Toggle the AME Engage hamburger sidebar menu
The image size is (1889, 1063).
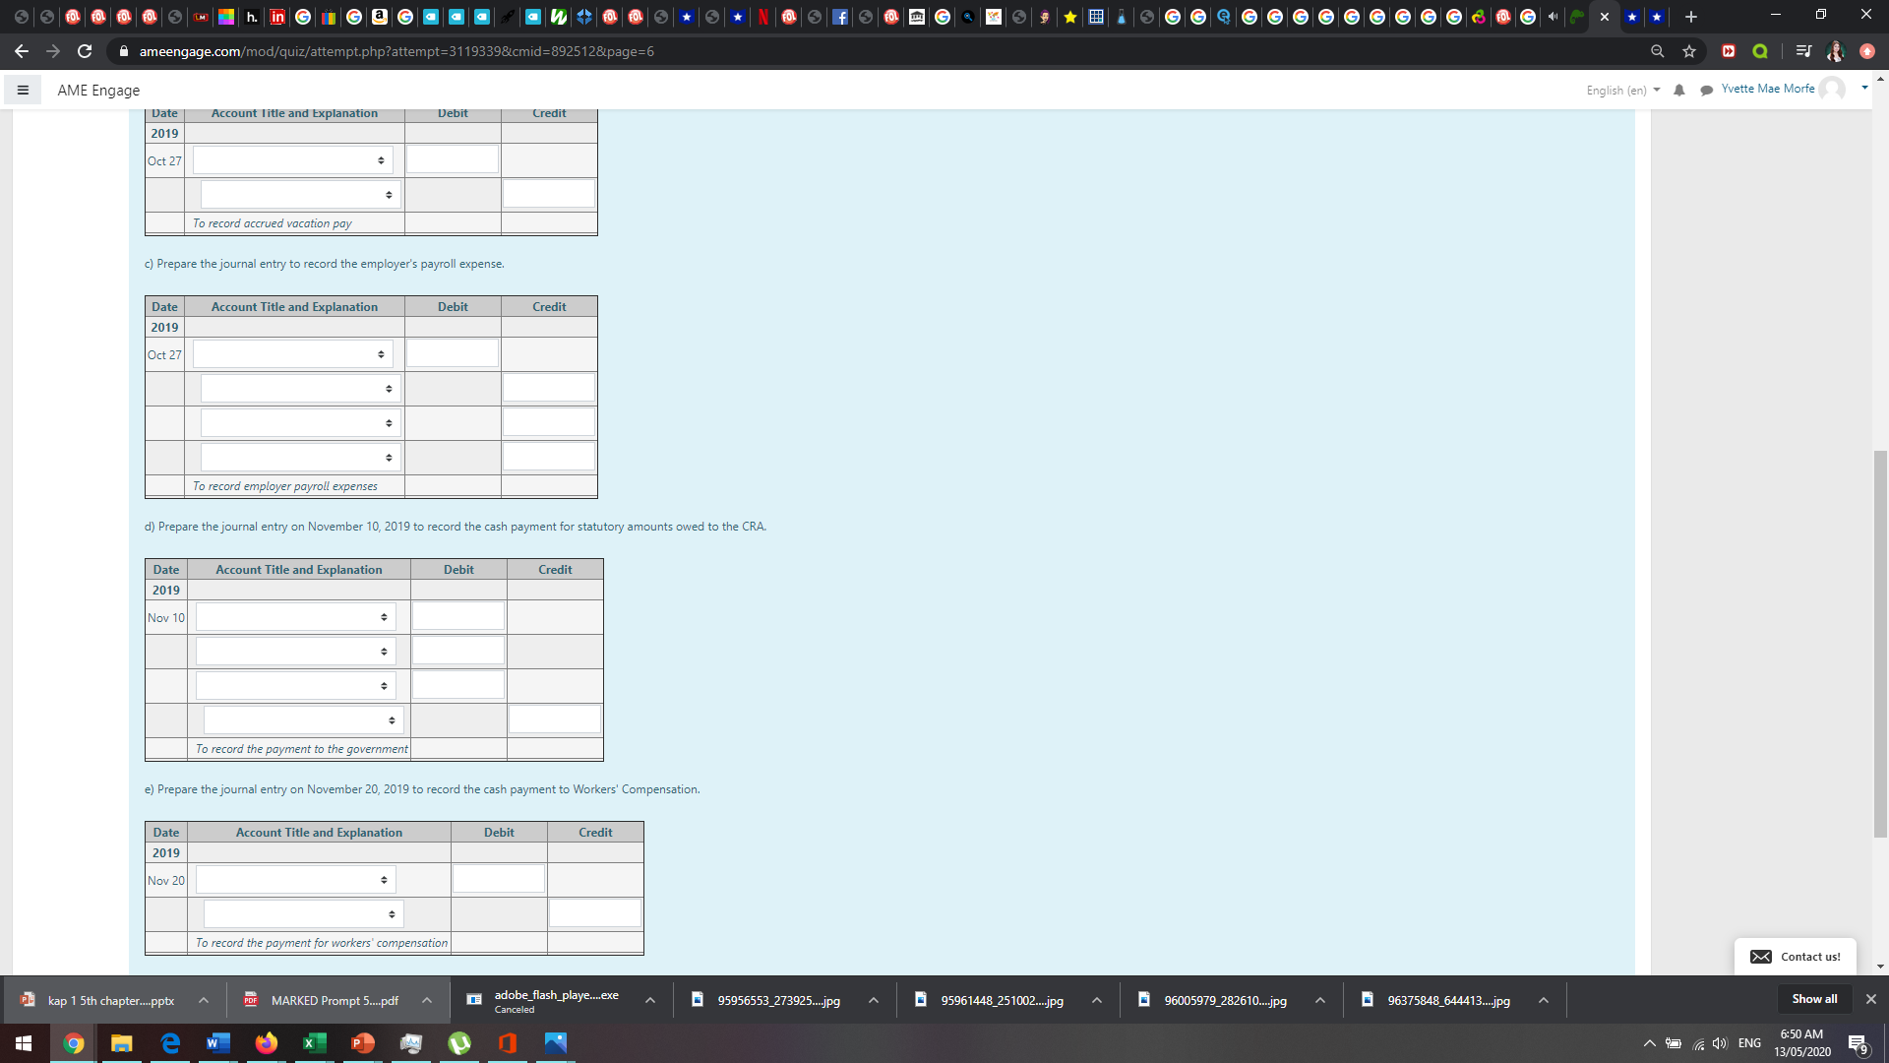coord(23,90)
